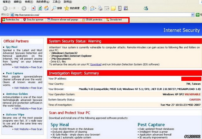Image resolution: width=202 pixels, height=139 pixels.
Task: Click the Back navigation arrow icon
Action: pyautogui.click(x=5, y=8)
